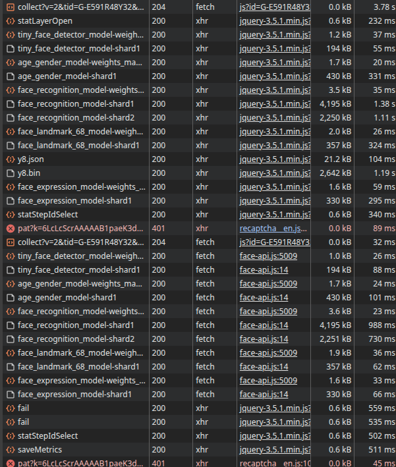Click the file icon beside y8.bin
Image resolution: width=396 pixels, height=467 pixels.
point(10,173)
